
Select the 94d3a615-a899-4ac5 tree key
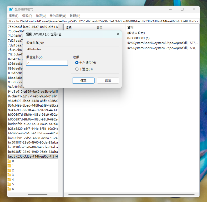pyautogui.click(x=33, y=91)
